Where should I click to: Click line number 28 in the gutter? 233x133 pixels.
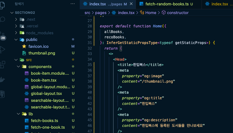(x=90, y=26)
